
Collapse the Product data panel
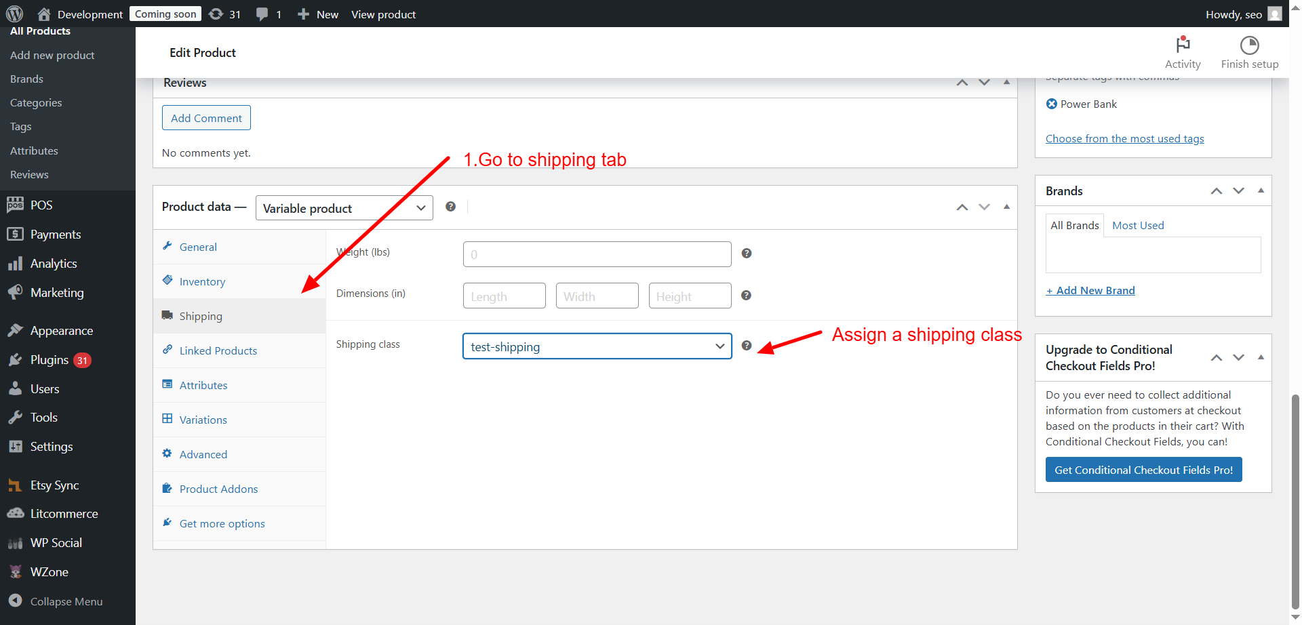tap(1006, 207)
